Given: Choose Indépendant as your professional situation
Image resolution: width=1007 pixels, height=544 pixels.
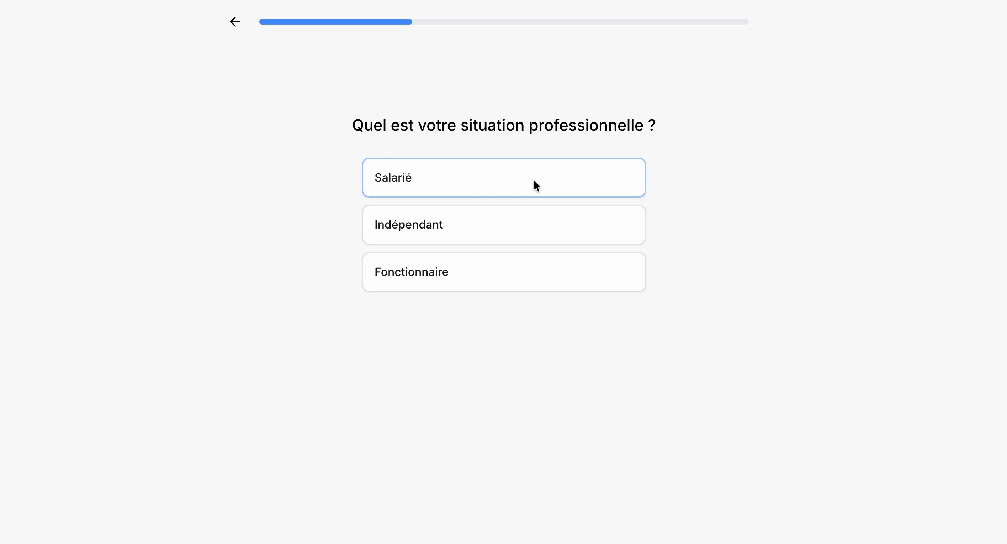Looking at the screenshot, I should (x=504, y=225).
